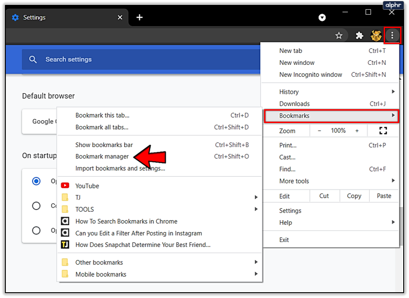This screenshot has width=409, height=298.
Task: Expand the TOOLS bookmark folder
Action: click(x=84, y=209)
